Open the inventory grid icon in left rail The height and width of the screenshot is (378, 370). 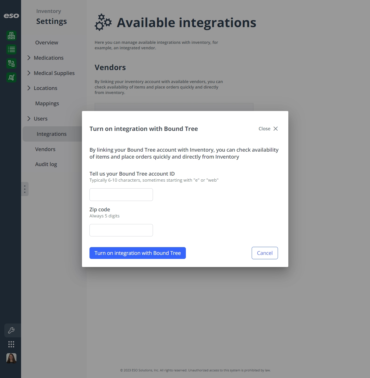click(11, 36)
